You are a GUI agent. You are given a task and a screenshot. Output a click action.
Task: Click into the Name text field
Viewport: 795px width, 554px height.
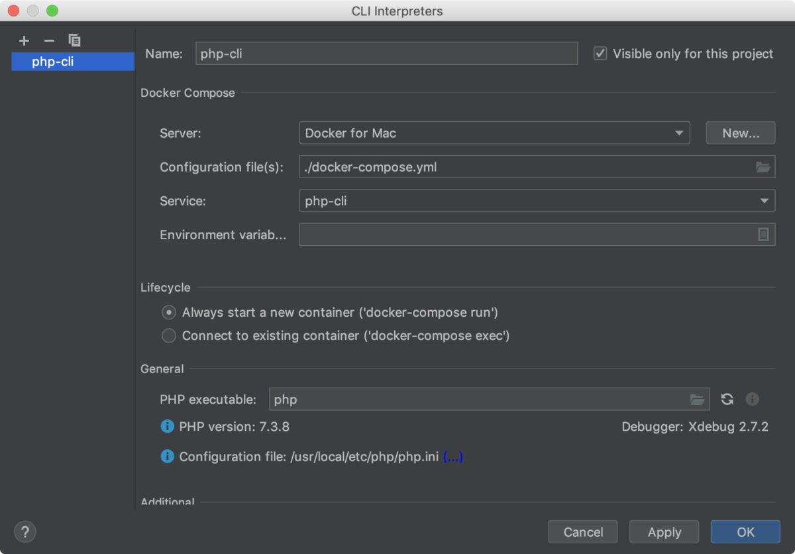[x=387, y=54]
